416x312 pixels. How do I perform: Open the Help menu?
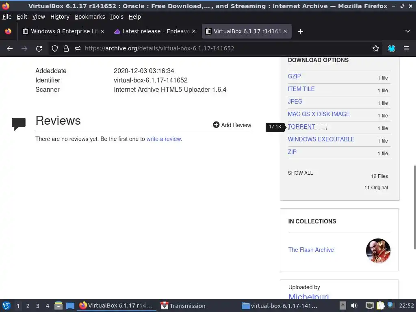coord(135,17)
